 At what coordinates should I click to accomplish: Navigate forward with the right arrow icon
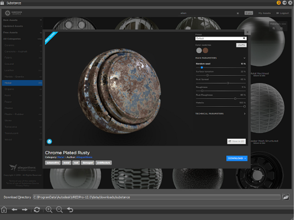[x=24, y=209]
